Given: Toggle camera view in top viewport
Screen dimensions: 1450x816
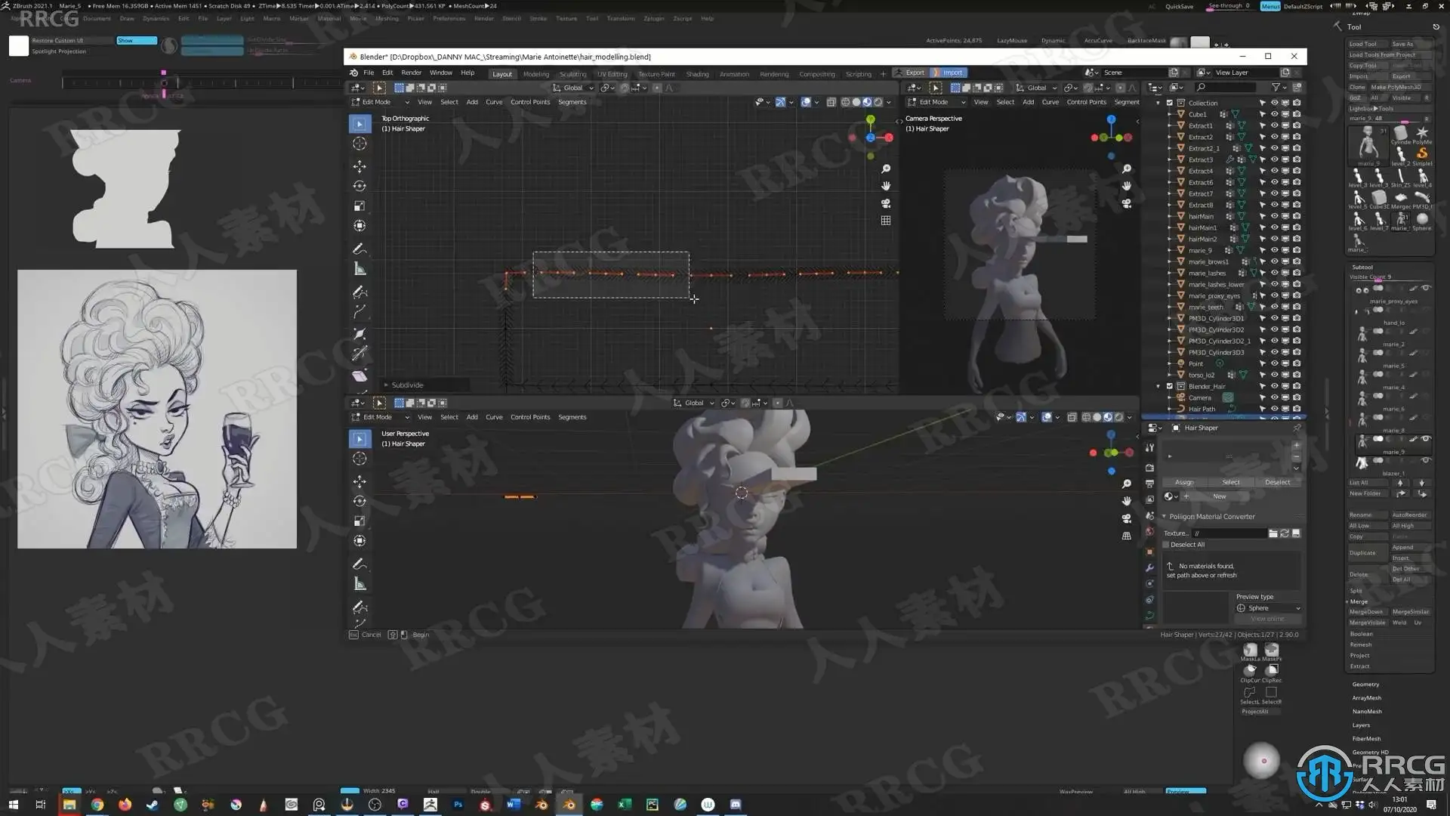Looking at the screenshot, I should (886, 203).
